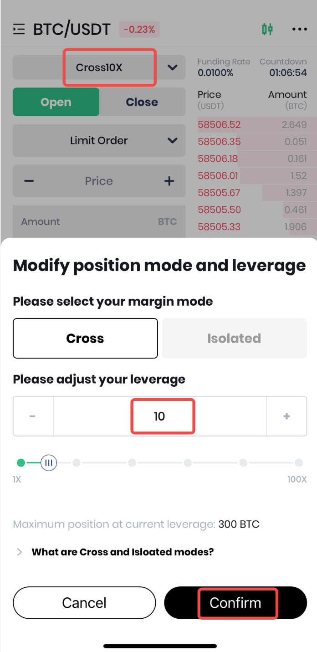This screenshot has height=652, width=317.
Task: Open the trading pair list menu icon
Action: [x=19, y=30]
